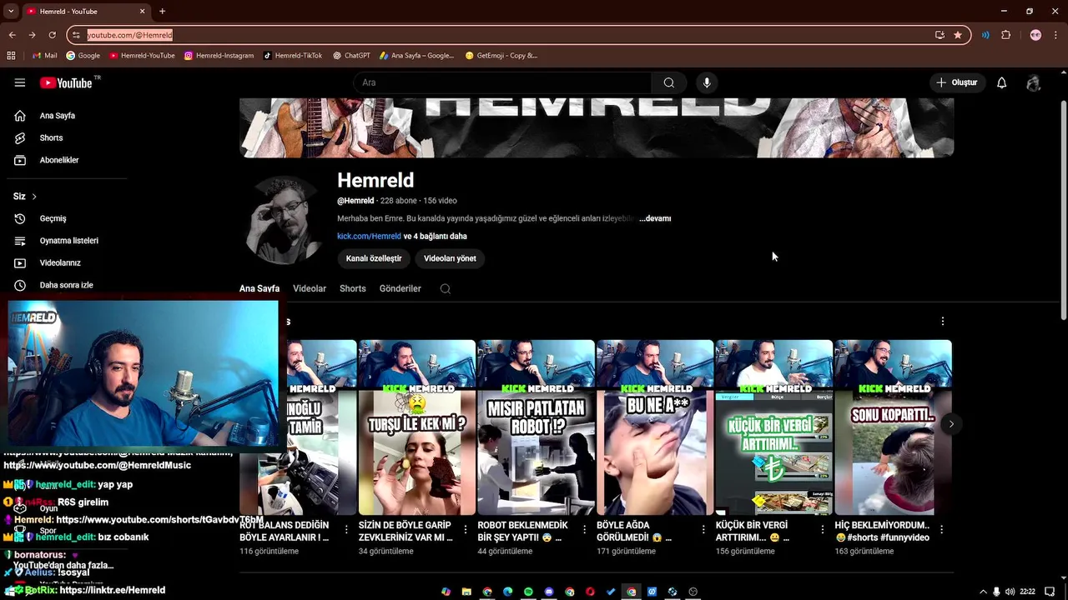Open the ChatGPT bookmark

click(x=351, y=56)
